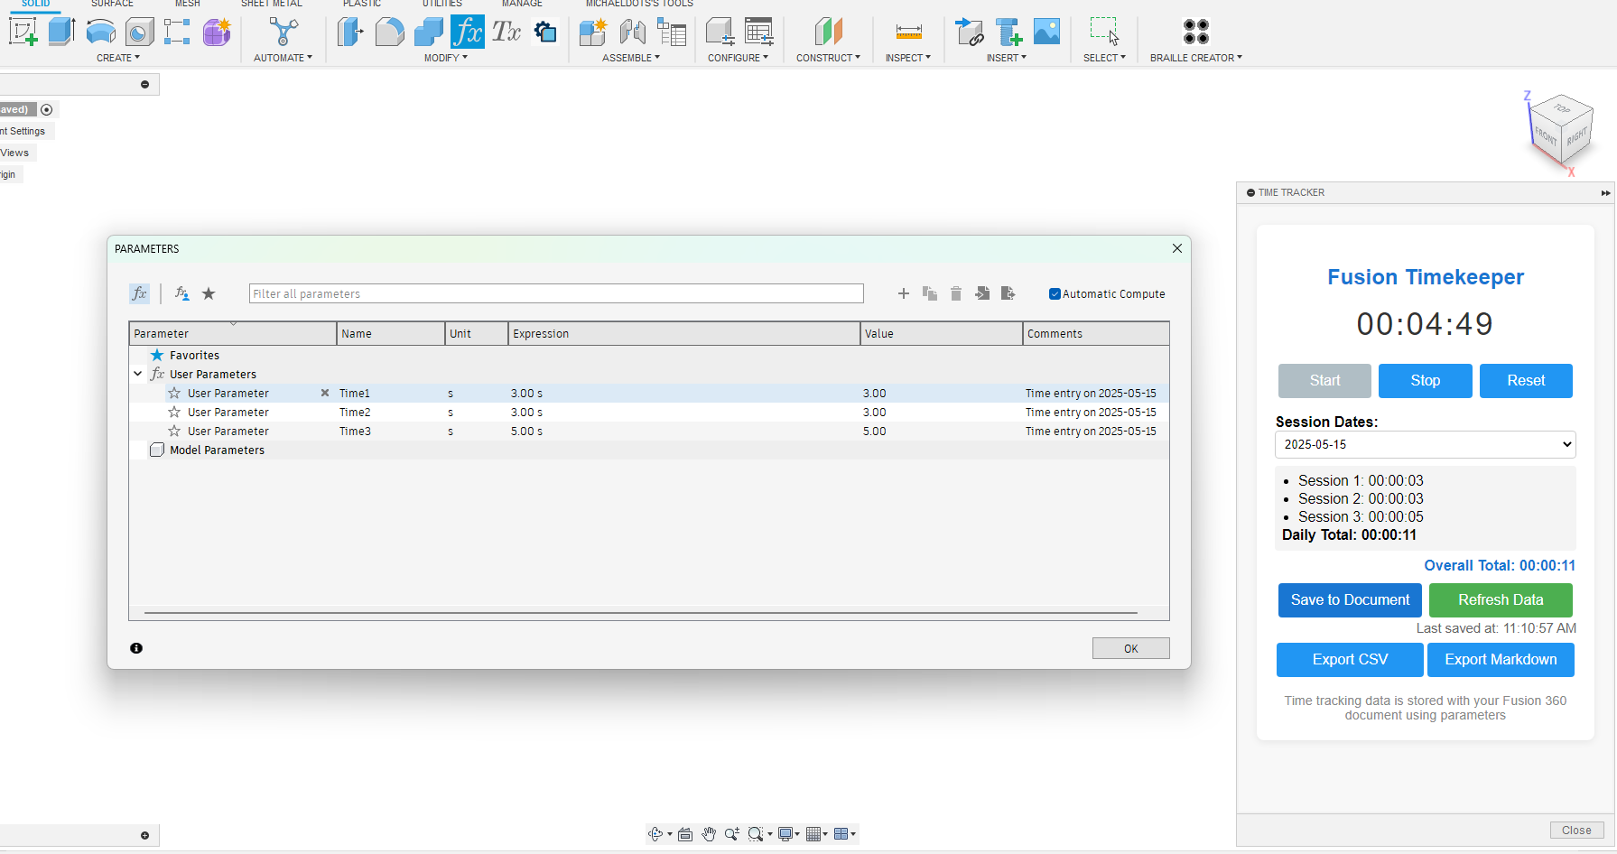The width and height of the screenshot is (1617, 854).
Task: Select the Measure tool
Action: [908, 32]
